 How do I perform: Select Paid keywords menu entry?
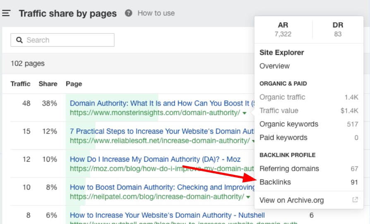click(x=309, y=137)
